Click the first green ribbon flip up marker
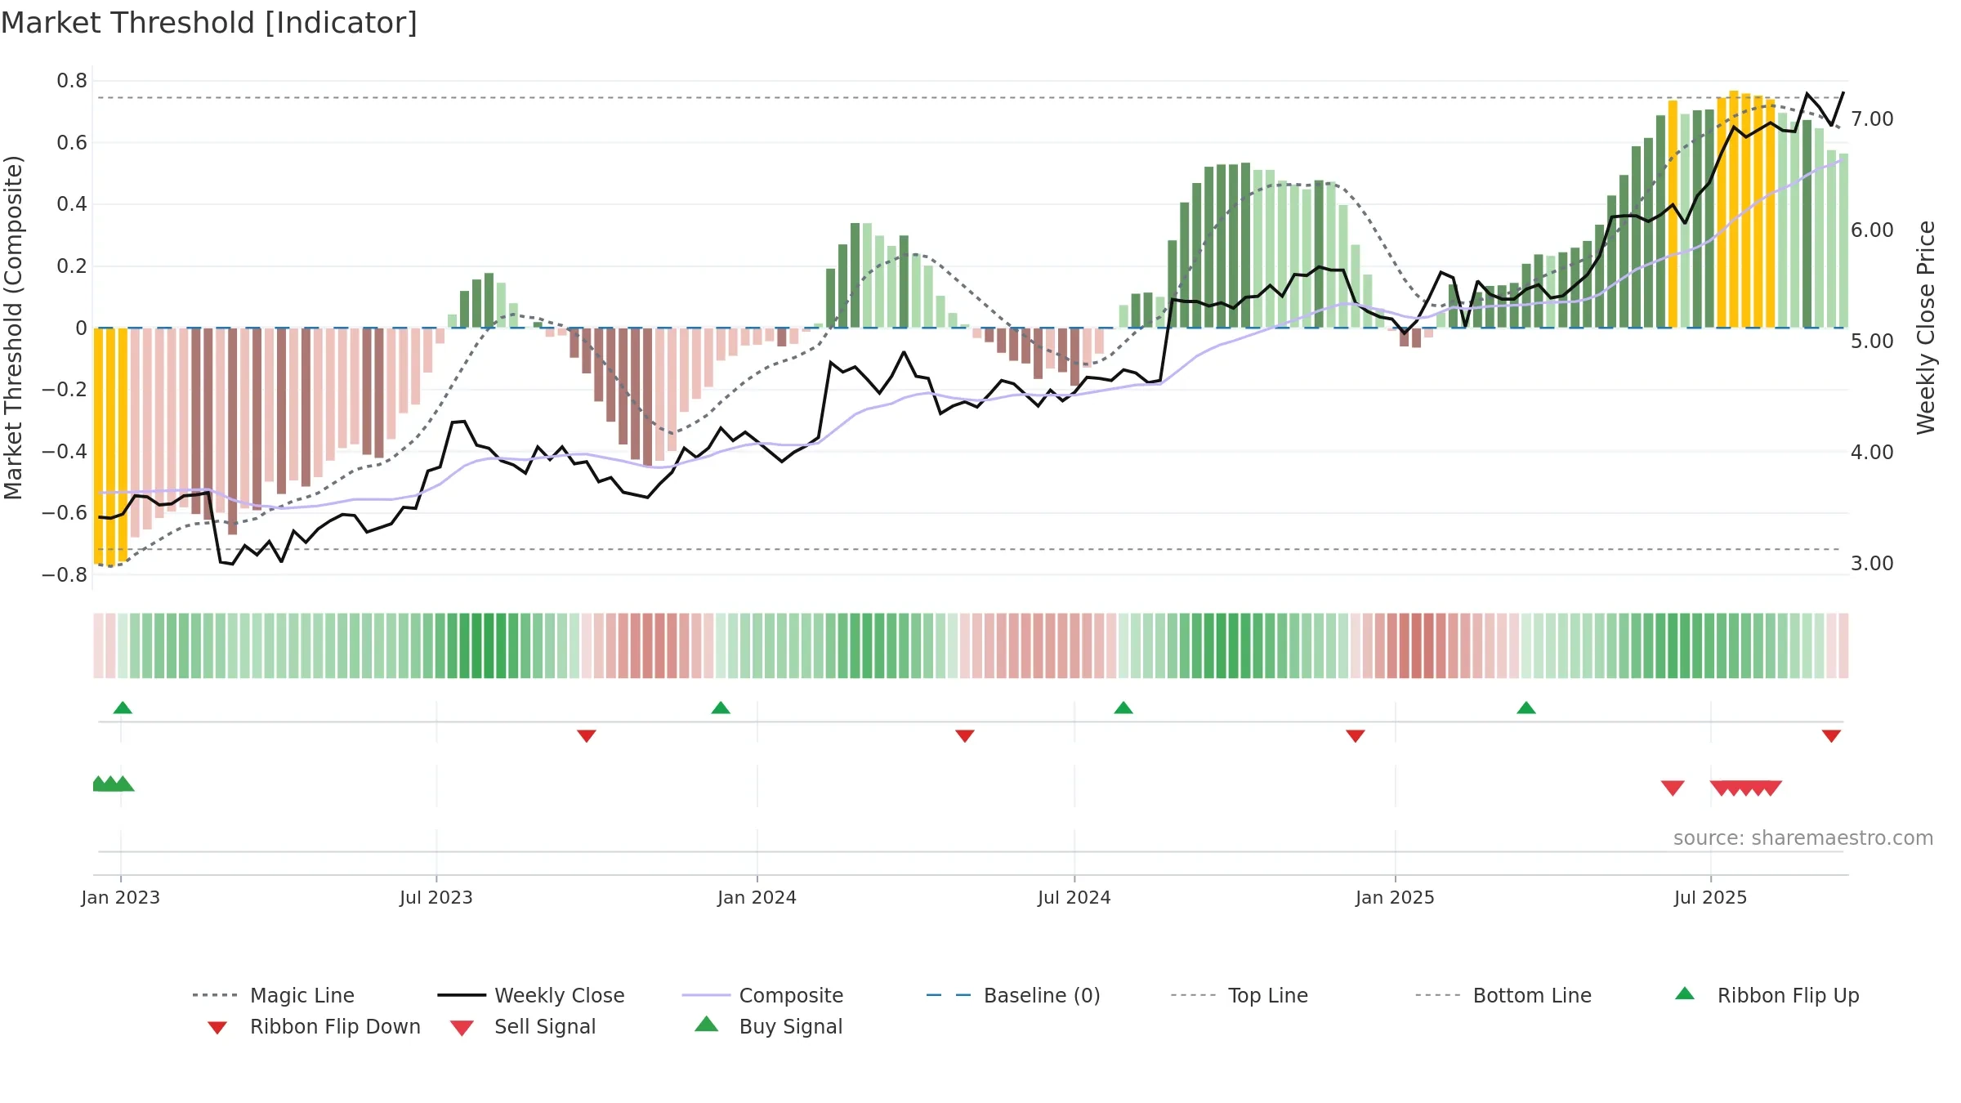 (x=123, y=708)
